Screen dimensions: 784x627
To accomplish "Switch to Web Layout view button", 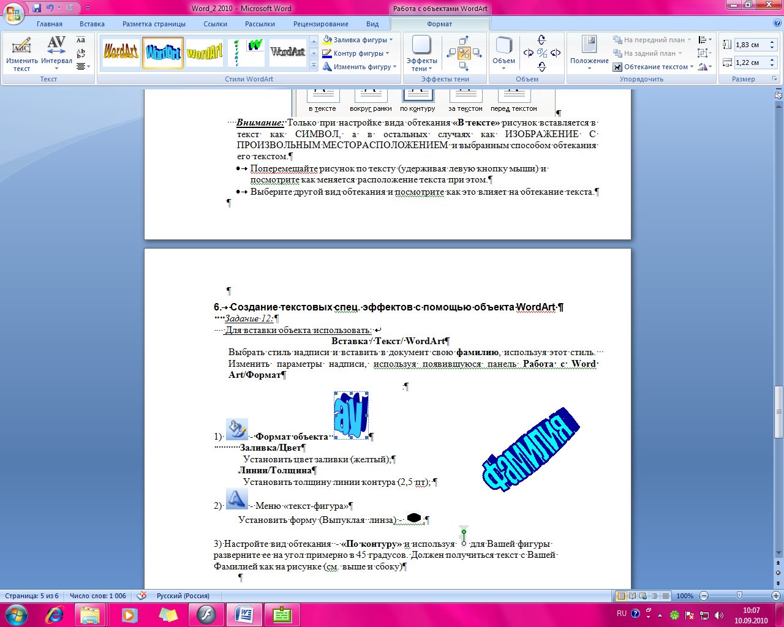I will click(643, 596).
